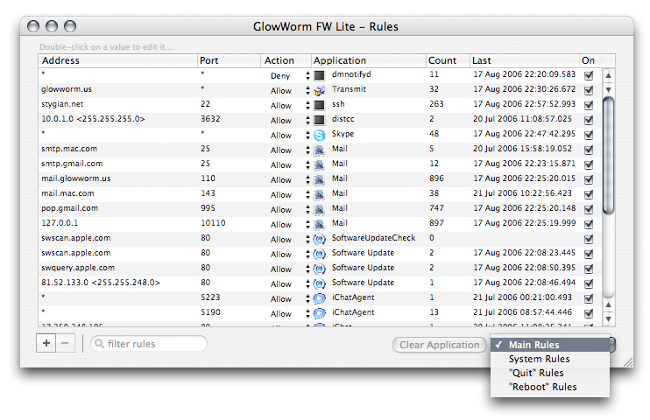The height and width of the screenshot is (420, 650).
Task: Click the distcc application icon
Action: point(319,120)
